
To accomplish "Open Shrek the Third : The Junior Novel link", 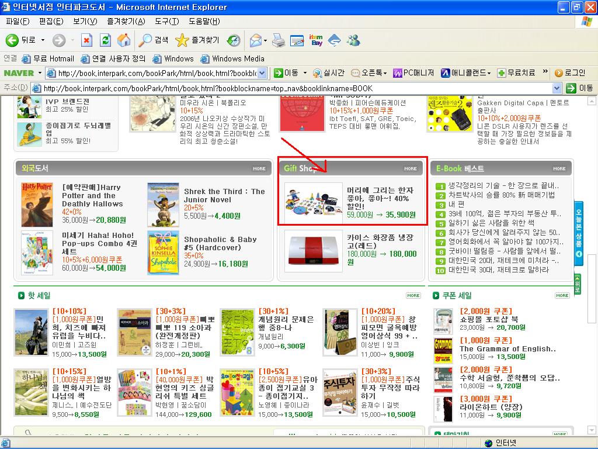I will [x=224, y=195].
